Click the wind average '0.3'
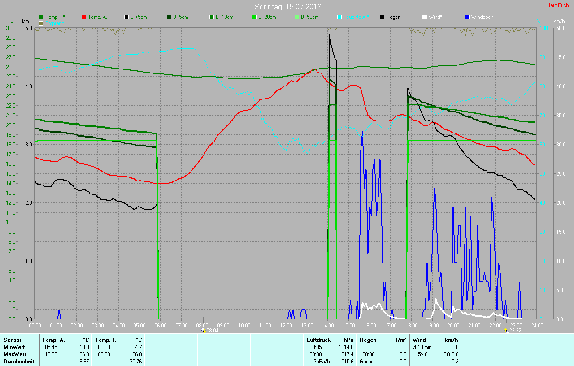The image size is (574, 366). 455,362
